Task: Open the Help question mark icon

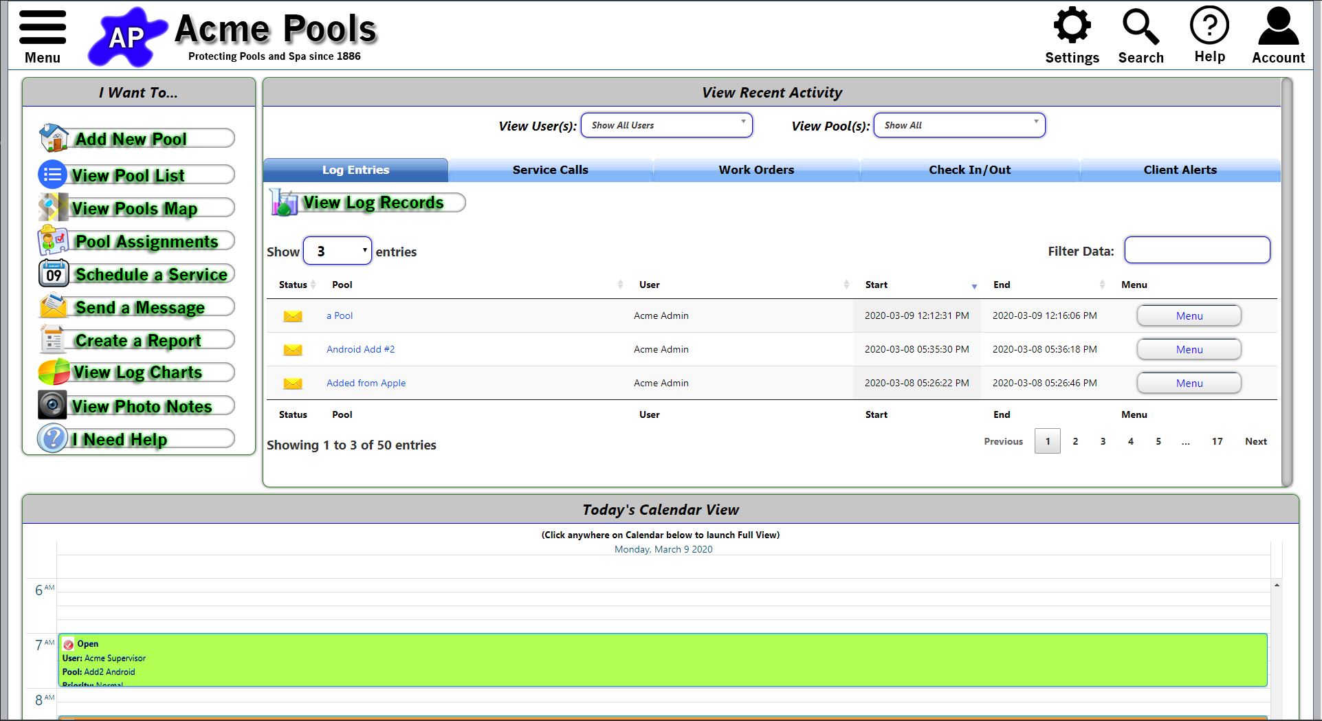Action: point(1209,26)
